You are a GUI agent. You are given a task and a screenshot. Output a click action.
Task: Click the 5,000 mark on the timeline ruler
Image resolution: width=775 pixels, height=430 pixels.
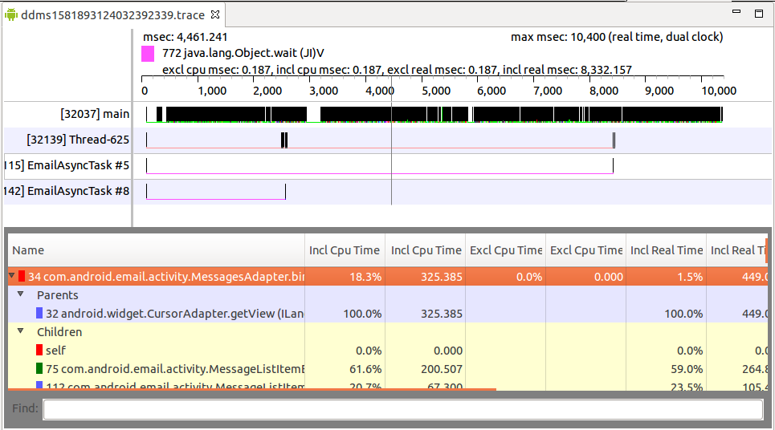[436, 91]
